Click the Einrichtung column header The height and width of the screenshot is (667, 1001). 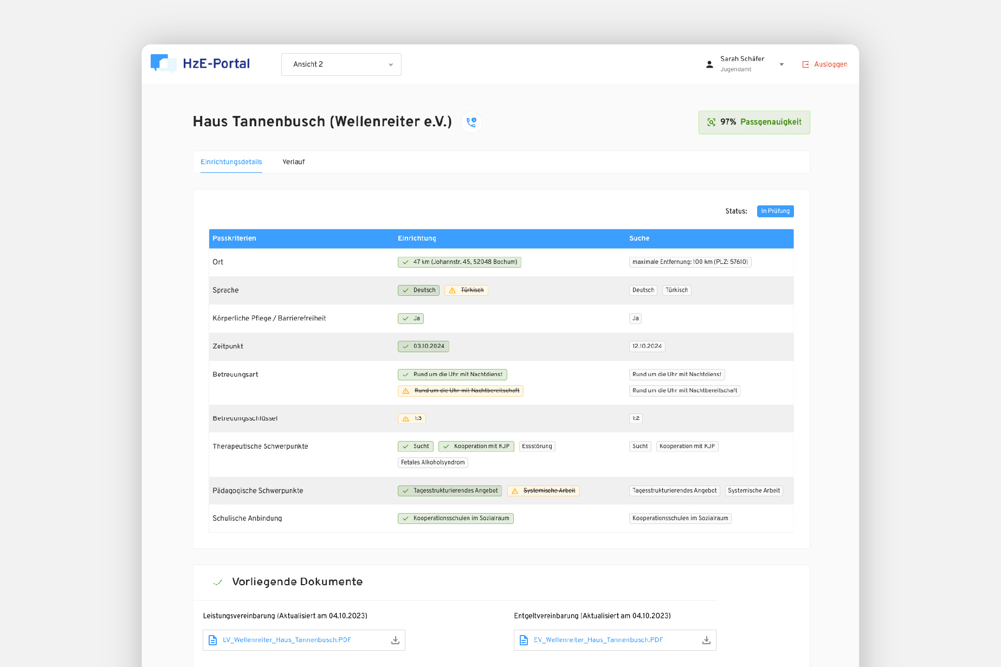(x=417, y=238)
